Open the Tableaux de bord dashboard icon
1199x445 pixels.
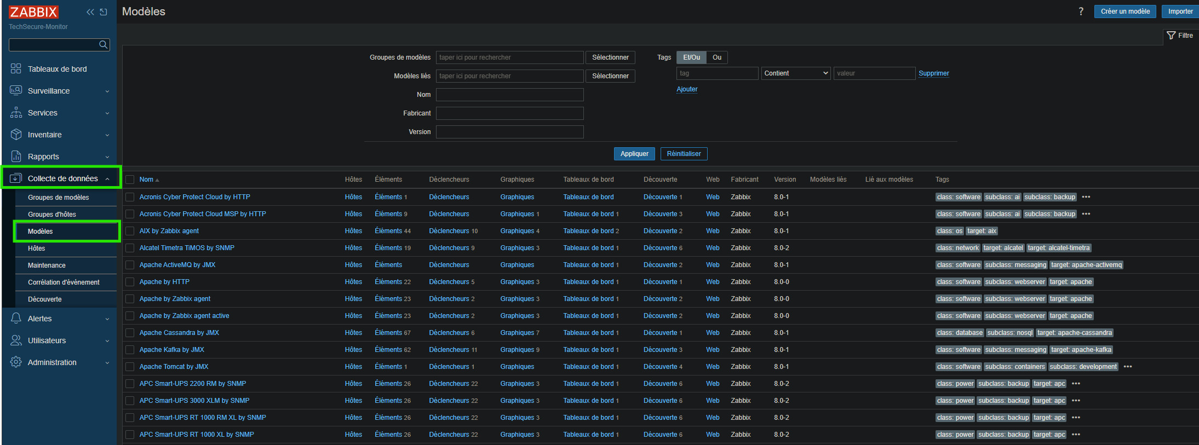16,69
